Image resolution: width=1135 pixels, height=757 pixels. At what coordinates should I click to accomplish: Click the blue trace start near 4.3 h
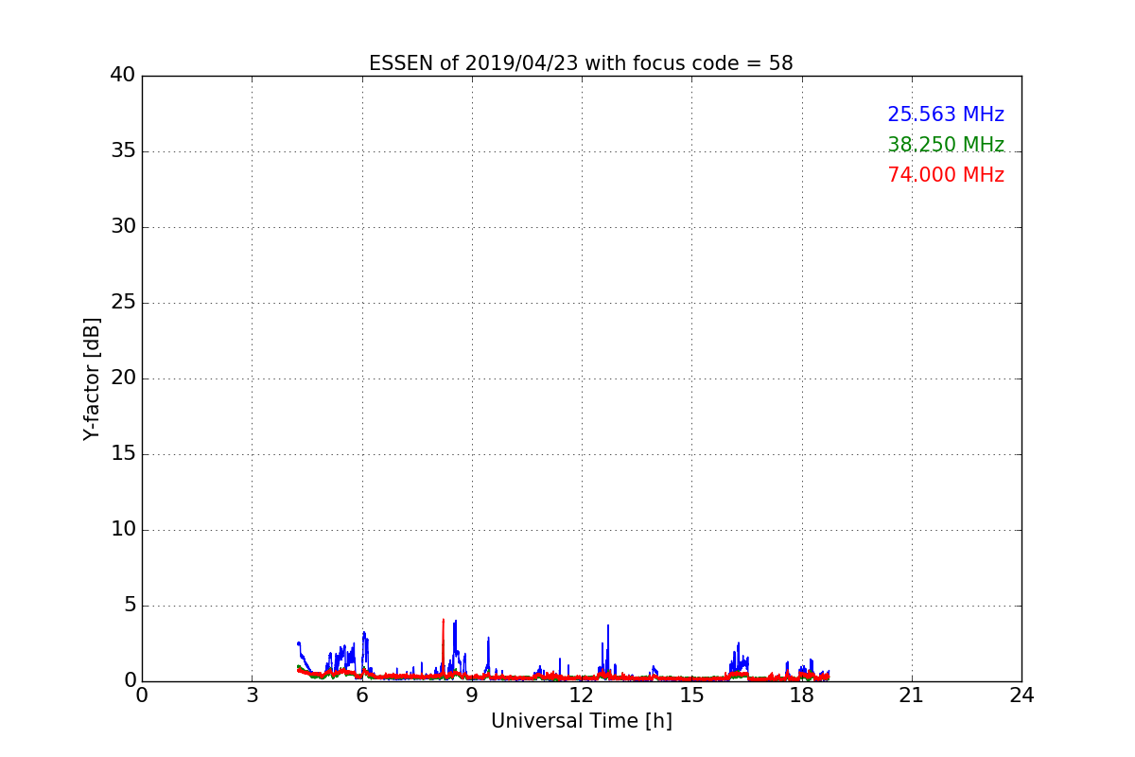(299, 644)
